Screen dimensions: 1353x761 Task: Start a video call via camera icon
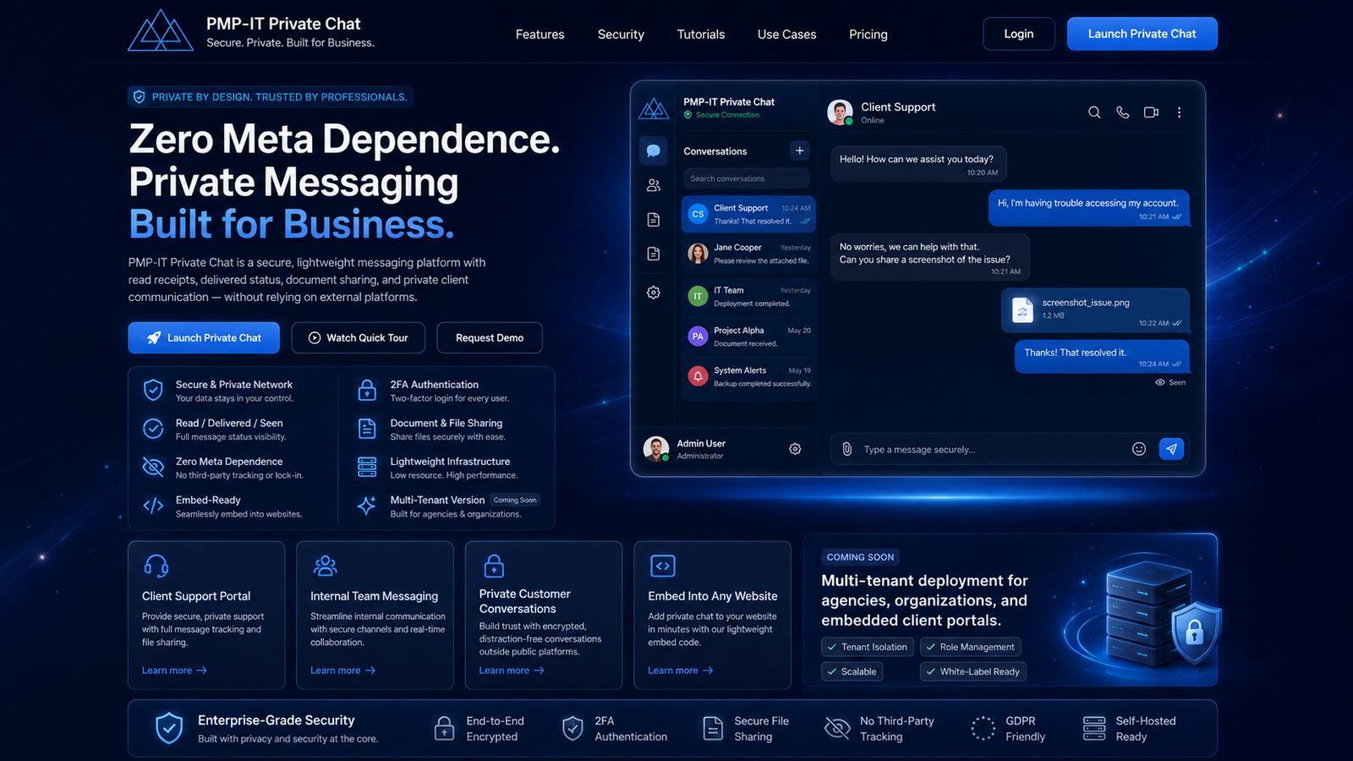1151,112
